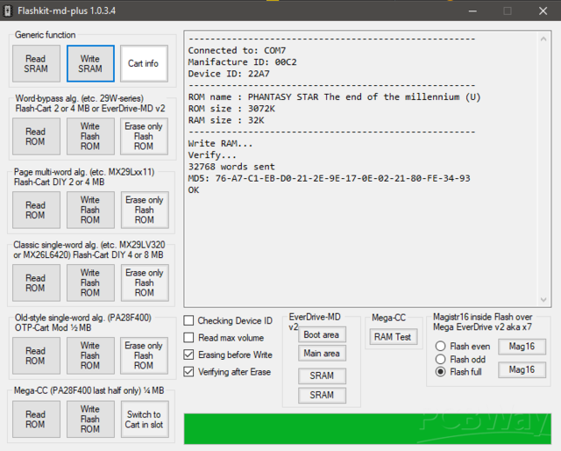Click 'Write RAM...' log line
561x451 pixels.
[x=220, y=144]
